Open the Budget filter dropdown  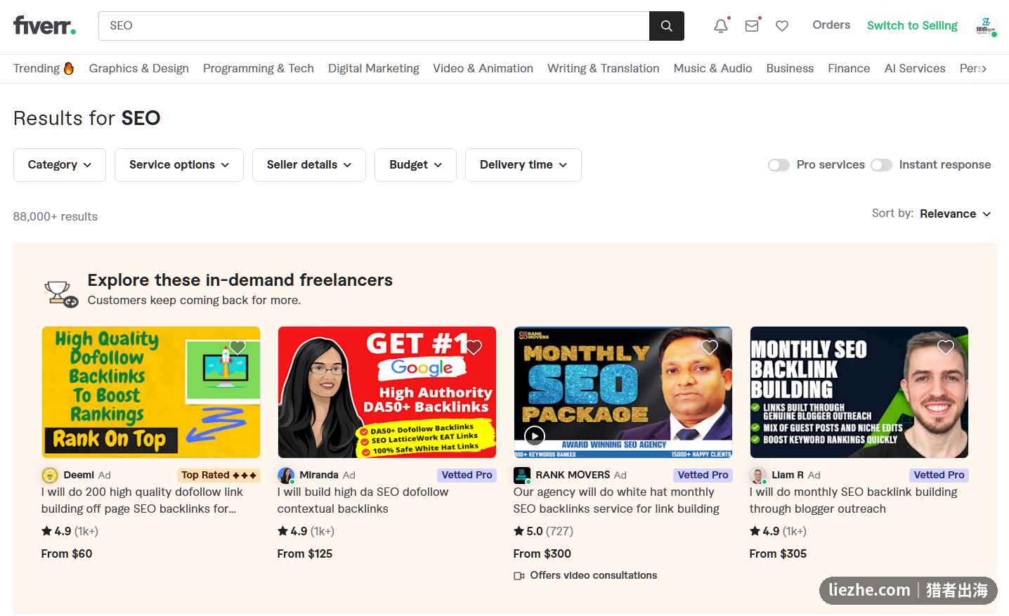[415, 165]
